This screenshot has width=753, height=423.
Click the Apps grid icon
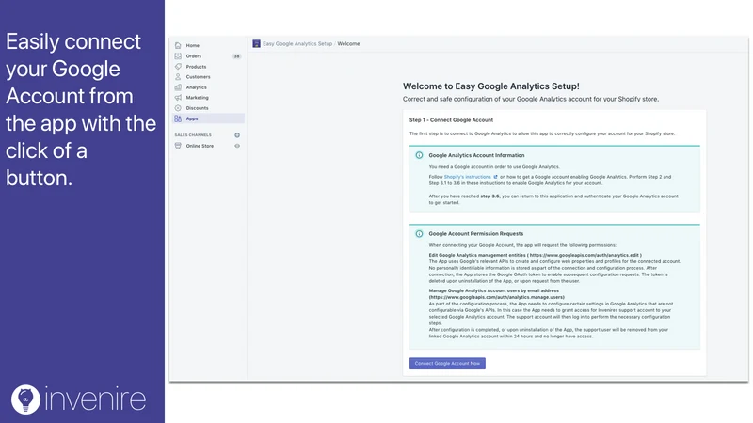(x=178, y=118)
